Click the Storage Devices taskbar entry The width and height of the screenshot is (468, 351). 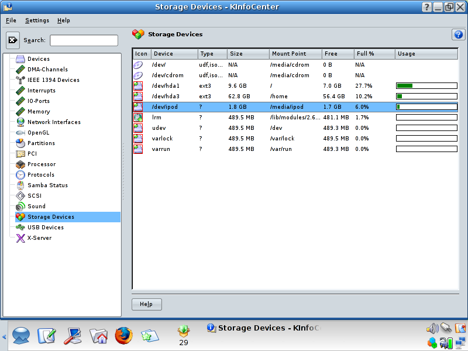point(264,328)
